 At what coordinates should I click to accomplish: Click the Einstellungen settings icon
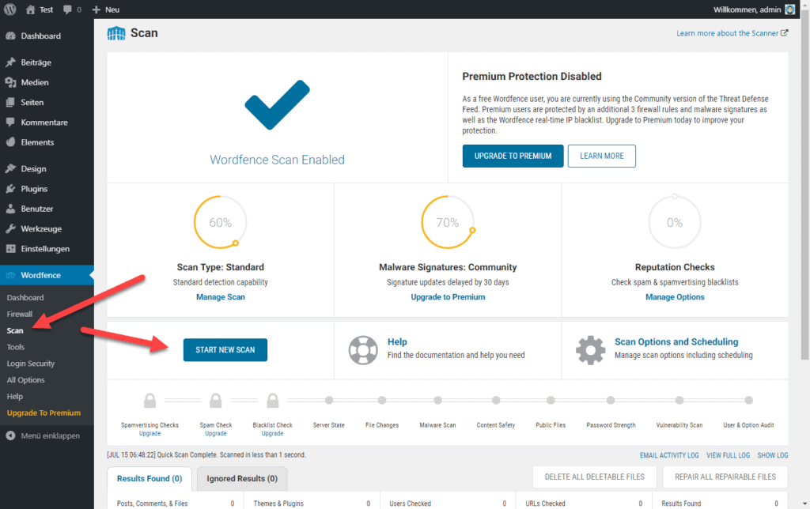[10, 249]
